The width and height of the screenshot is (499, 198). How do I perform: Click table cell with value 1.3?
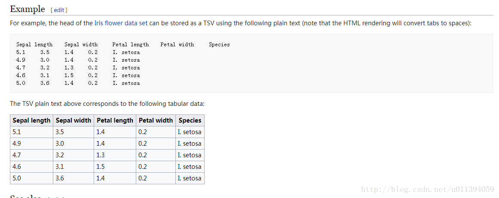115,155
